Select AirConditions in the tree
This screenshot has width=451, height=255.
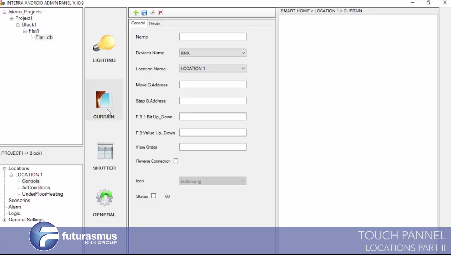click(x=36, y=188)
